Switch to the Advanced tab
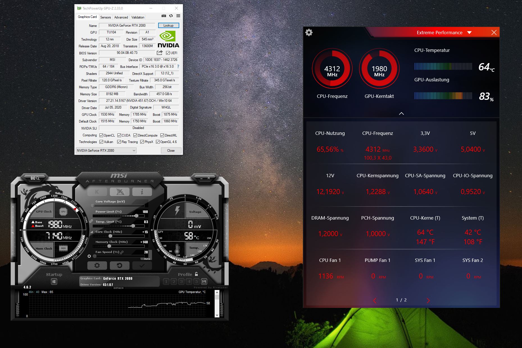This screenshot has width=522, height=348. coord(121,17)
